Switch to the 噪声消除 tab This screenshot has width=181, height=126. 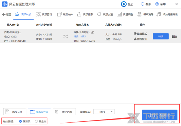click(x=145, y=14)
